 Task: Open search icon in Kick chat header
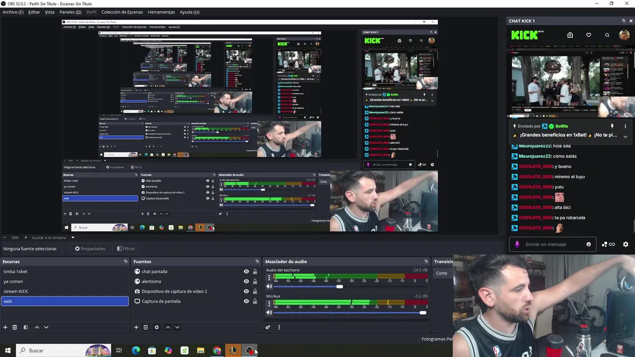(x=607, y=35)
